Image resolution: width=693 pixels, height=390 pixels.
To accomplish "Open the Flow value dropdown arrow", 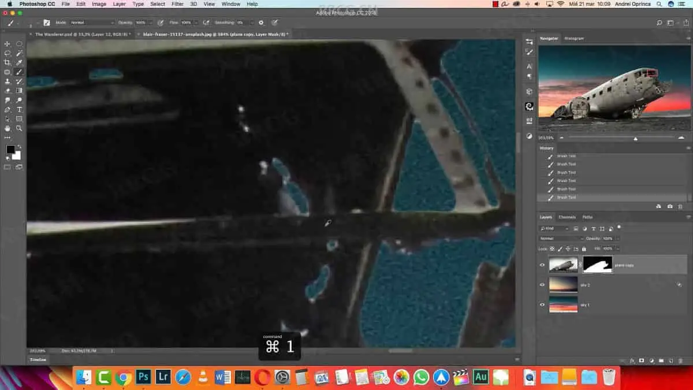I will click(x=196, y=23).
